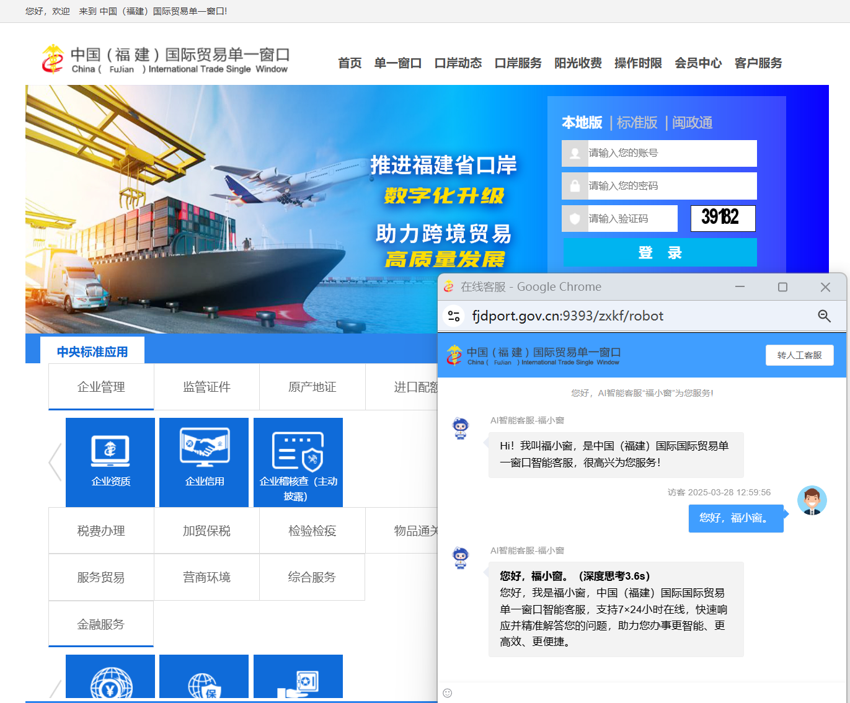Click the emoji smiley icon in chat

[x=448, y=693]
